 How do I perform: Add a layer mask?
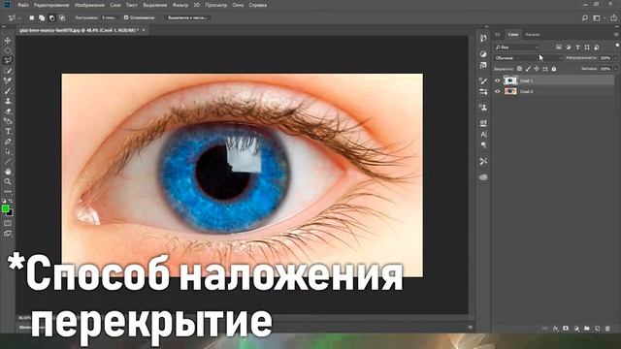566,329
